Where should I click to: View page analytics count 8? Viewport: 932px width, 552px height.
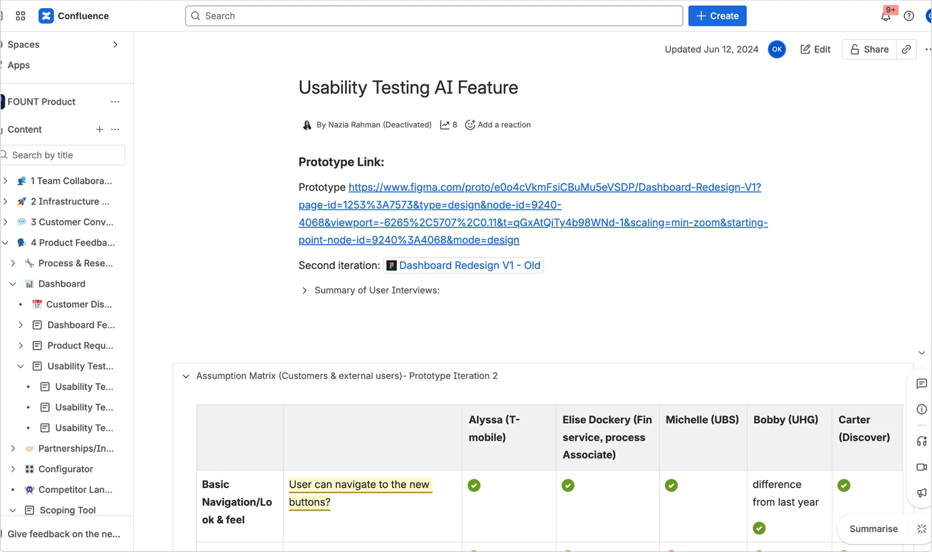pyautogui.click(x=449, y=125)
